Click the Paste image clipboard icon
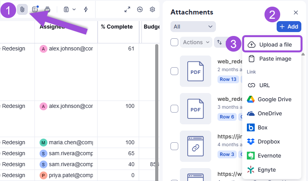The height and width of the screenshot is (181, 308). click(x=252, y=59)
